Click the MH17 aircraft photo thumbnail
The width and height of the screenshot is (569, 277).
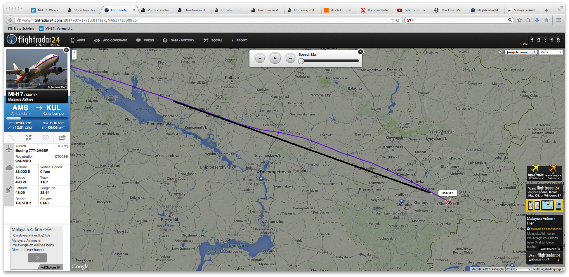37,69
